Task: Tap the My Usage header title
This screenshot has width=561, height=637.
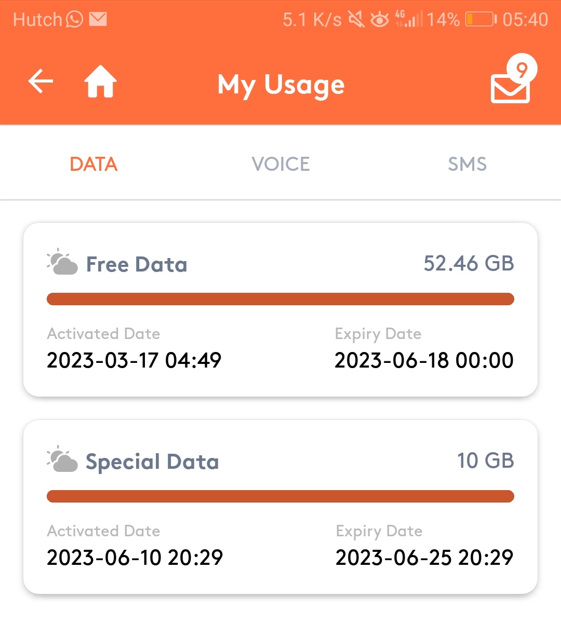Action: click(x=281, y=85)
